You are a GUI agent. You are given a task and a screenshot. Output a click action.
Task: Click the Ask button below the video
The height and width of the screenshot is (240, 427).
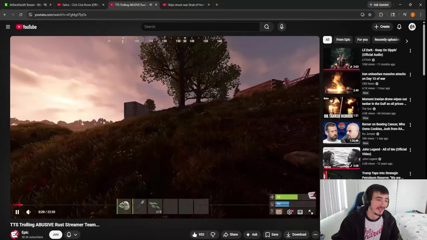(252, 235)
